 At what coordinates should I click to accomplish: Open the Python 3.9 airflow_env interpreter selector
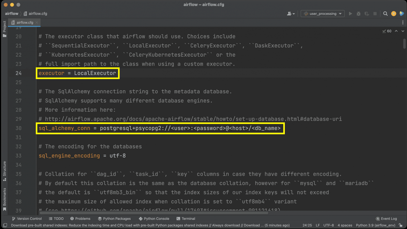click(375, 225)
